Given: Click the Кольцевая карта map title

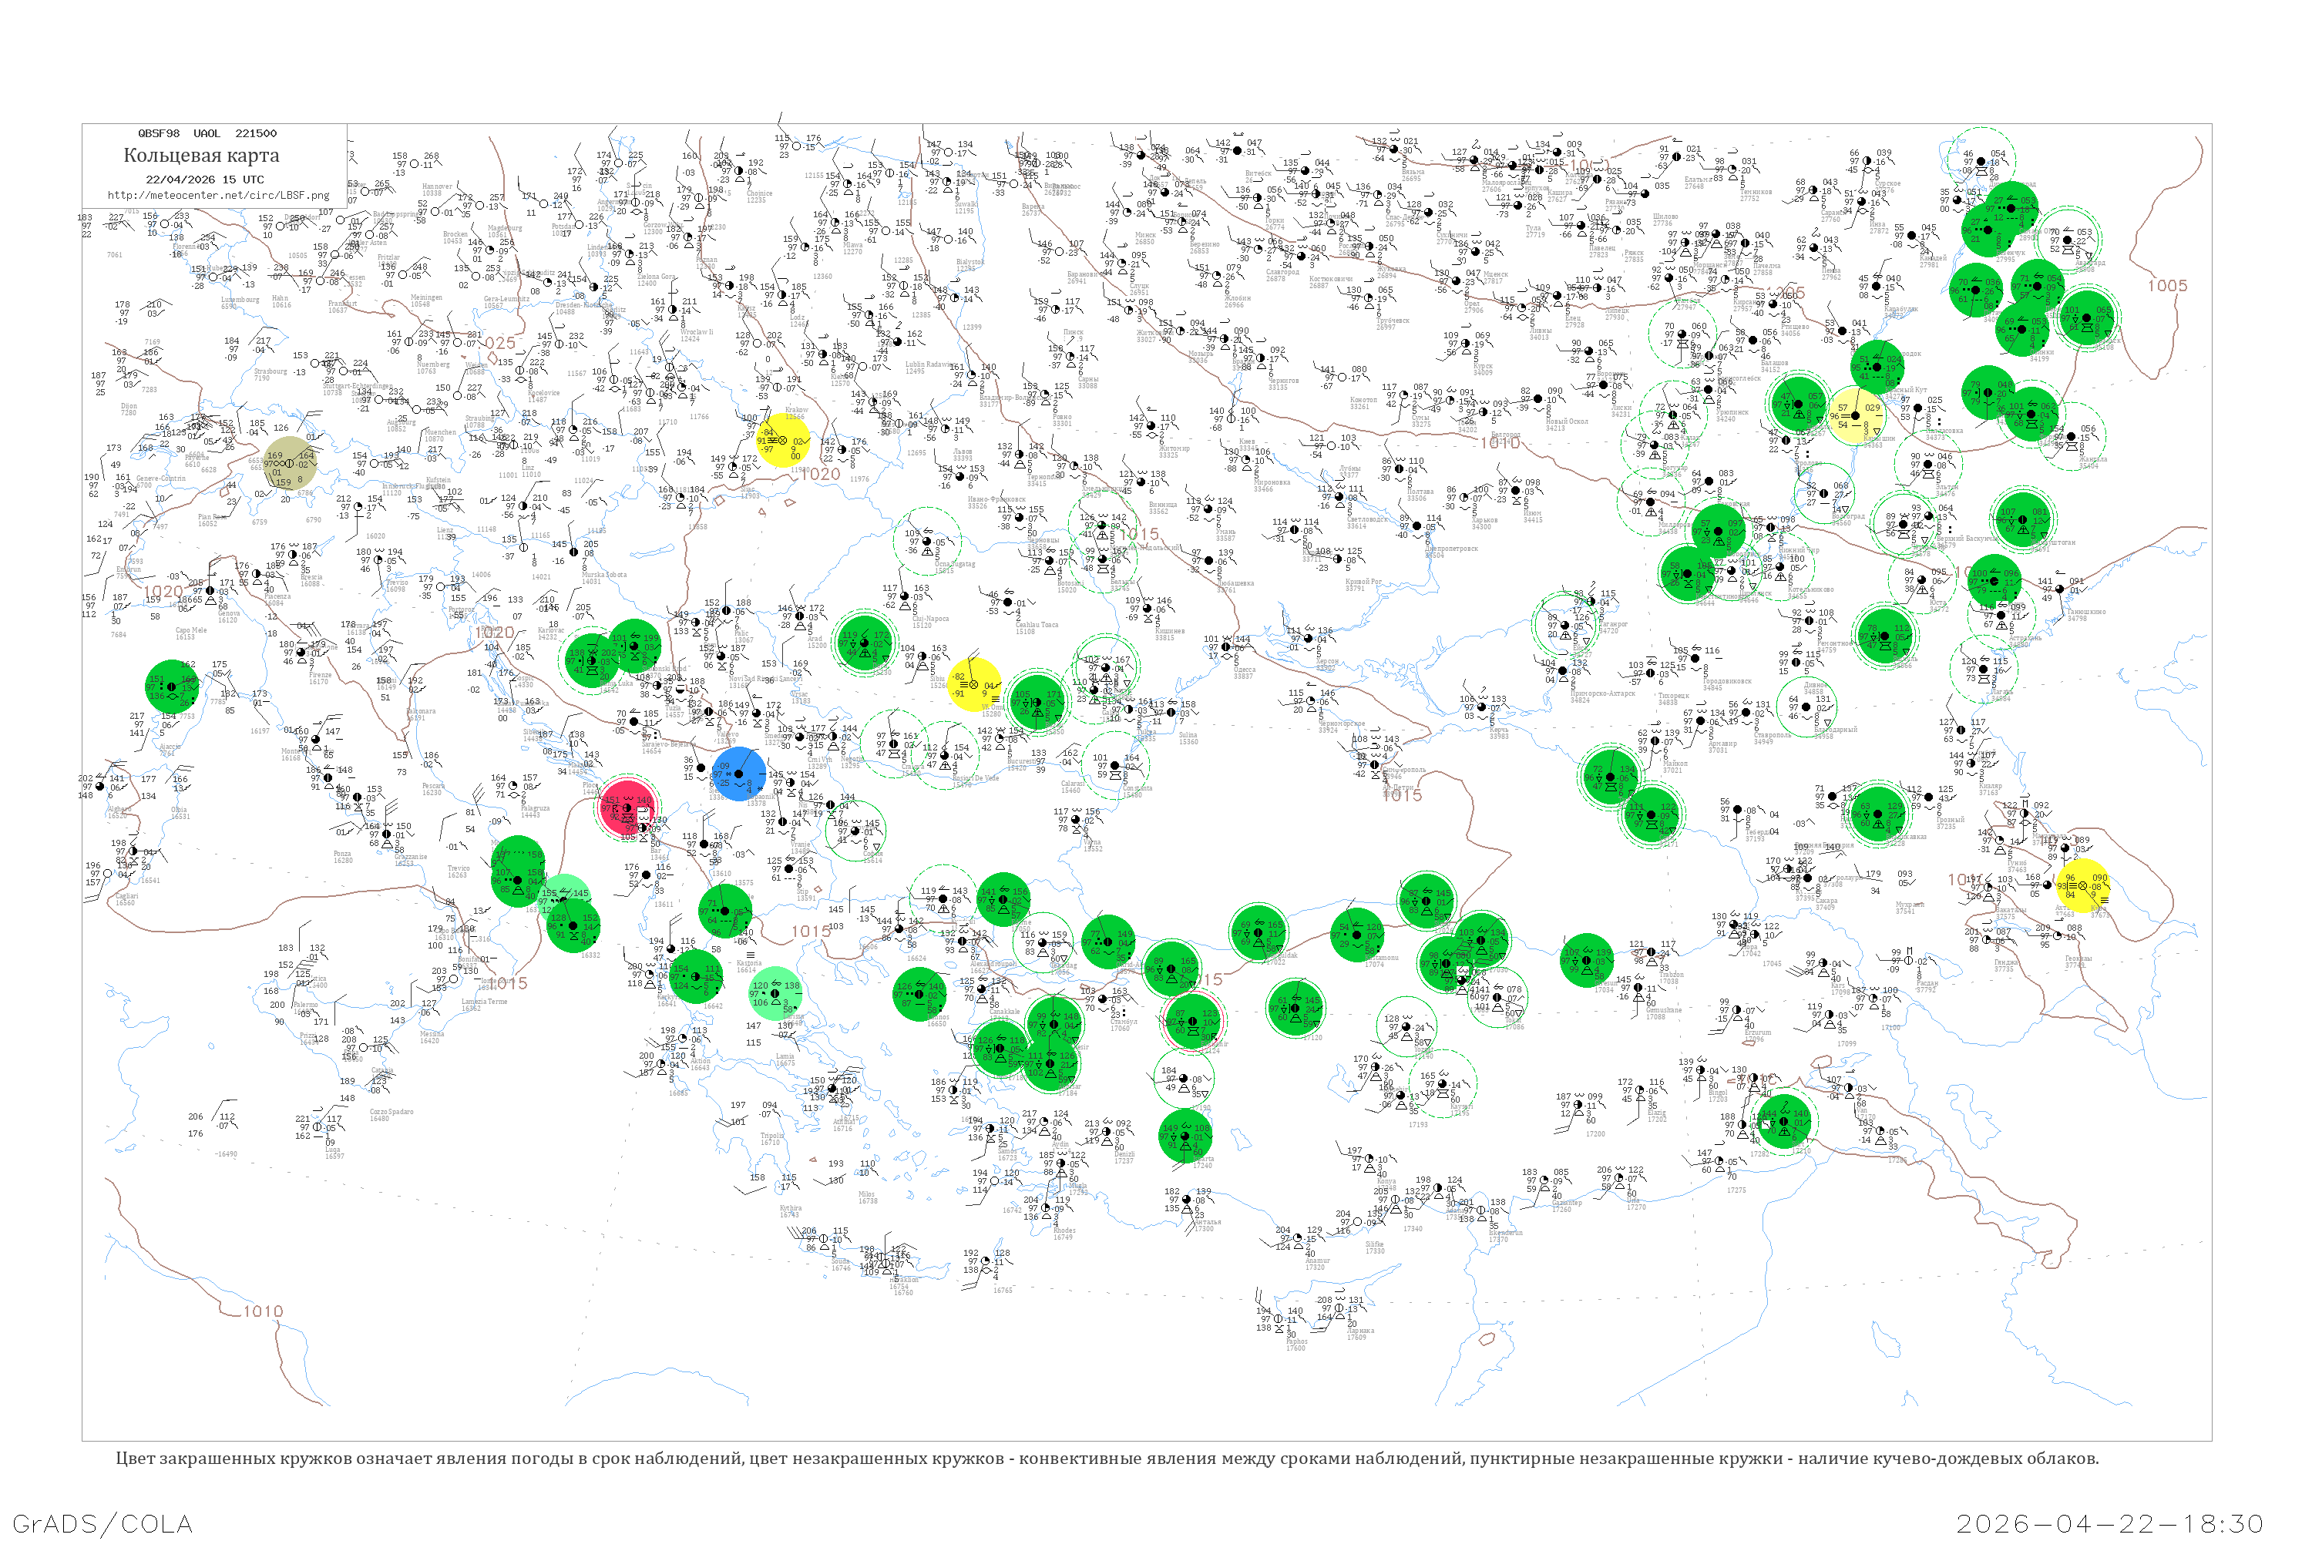Looking at the screenshot, I should click(201, 156).
